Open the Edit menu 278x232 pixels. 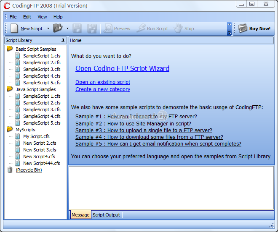pyautogui.click(x=27, y=17)
